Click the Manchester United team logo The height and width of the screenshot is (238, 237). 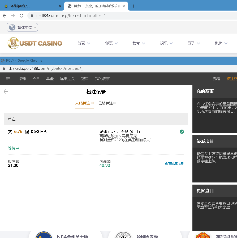pos(203,235)
